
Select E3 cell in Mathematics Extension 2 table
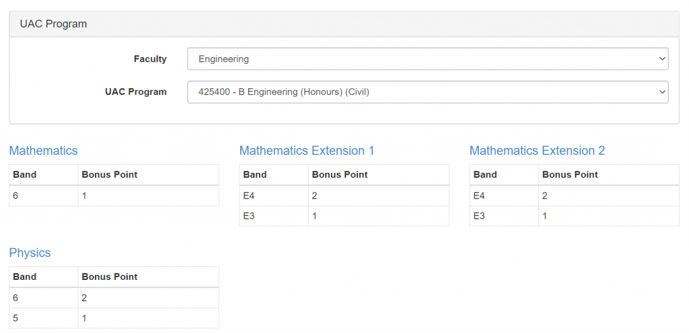click(479, 216)
